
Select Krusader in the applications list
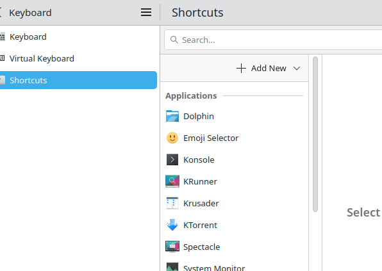pyautogui.click(x=235, y=203)
